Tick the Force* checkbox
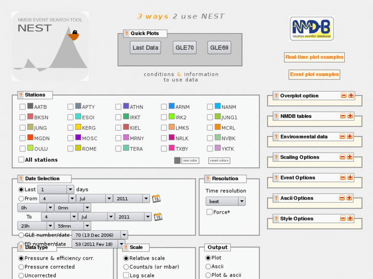The height and width of the screenshot is (279, 373). pos(209,212)
